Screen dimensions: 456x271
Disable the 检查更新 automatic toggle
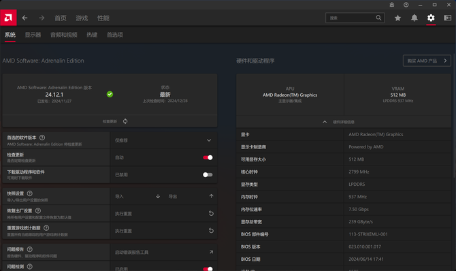[x=208, y=157]
